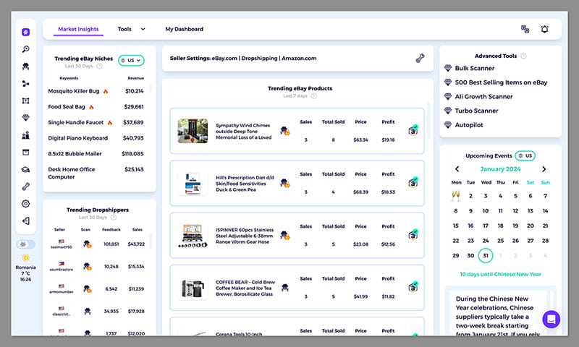Select Digital Piano Keyboard niche keyword

[78, 138]
